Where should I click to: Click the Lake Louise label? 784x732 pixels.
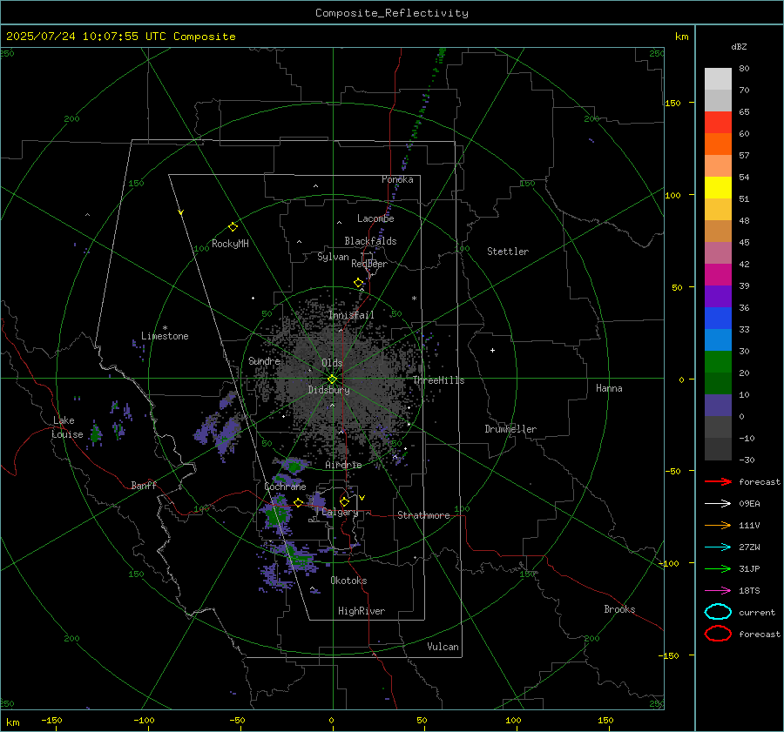(68, 427)
